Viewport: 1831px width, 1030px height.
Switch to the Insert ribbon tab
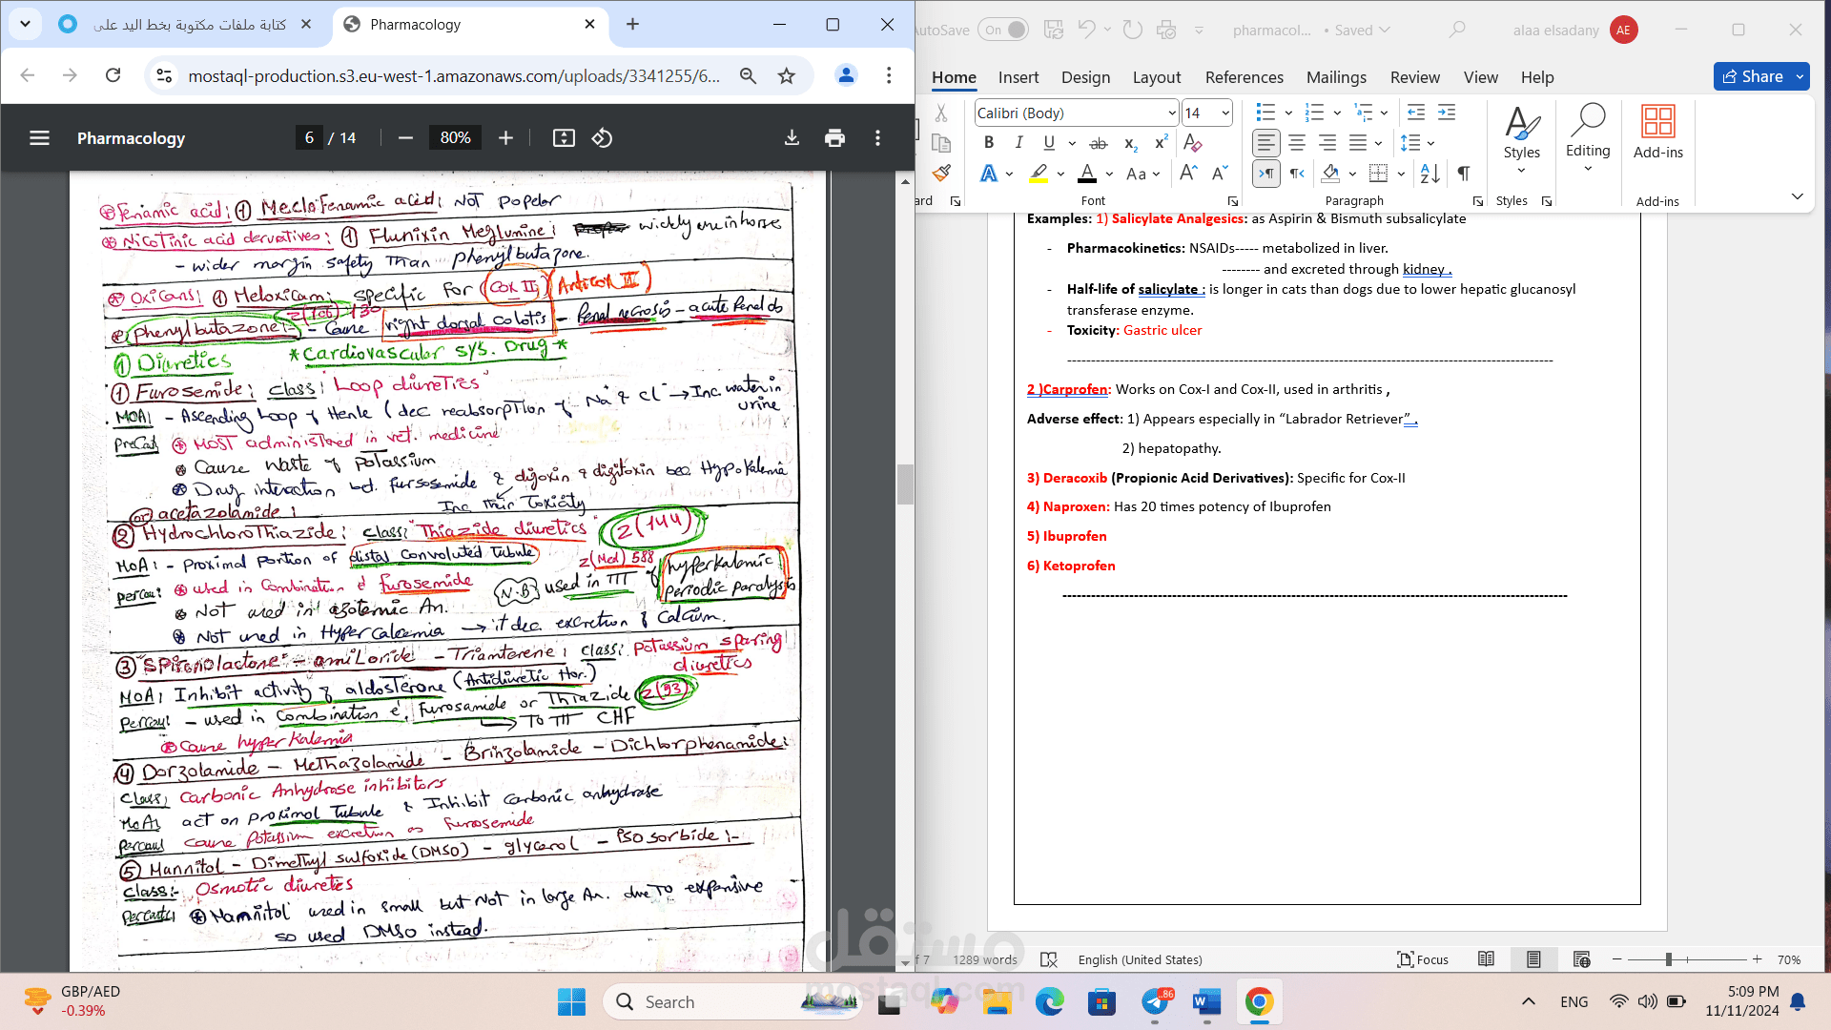coord(1018,77)
